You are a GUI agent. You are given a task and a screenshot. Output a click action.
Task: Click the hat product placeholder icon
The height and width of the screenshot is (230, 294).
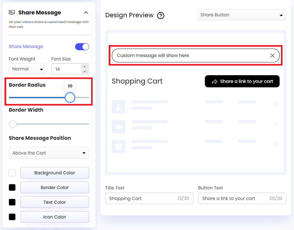pos(119,127)
